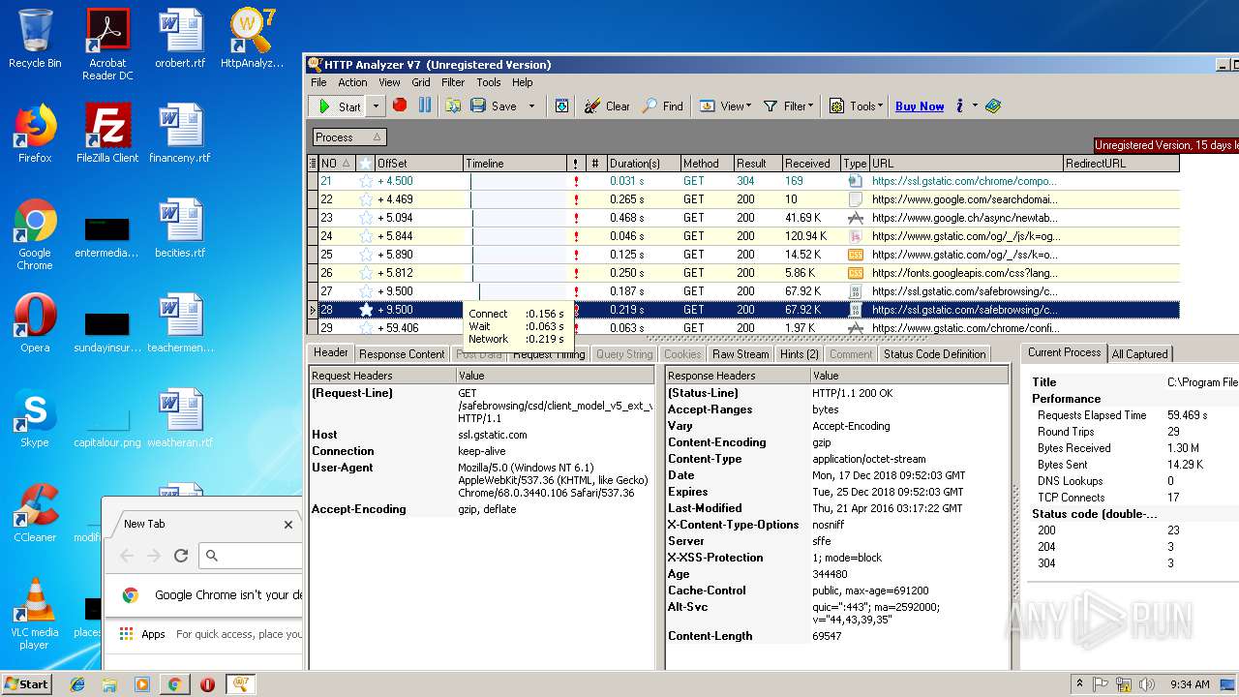This screenshot has height=697, width=1239.
Task: Sort by the NO column header
Action: [337, 164]
